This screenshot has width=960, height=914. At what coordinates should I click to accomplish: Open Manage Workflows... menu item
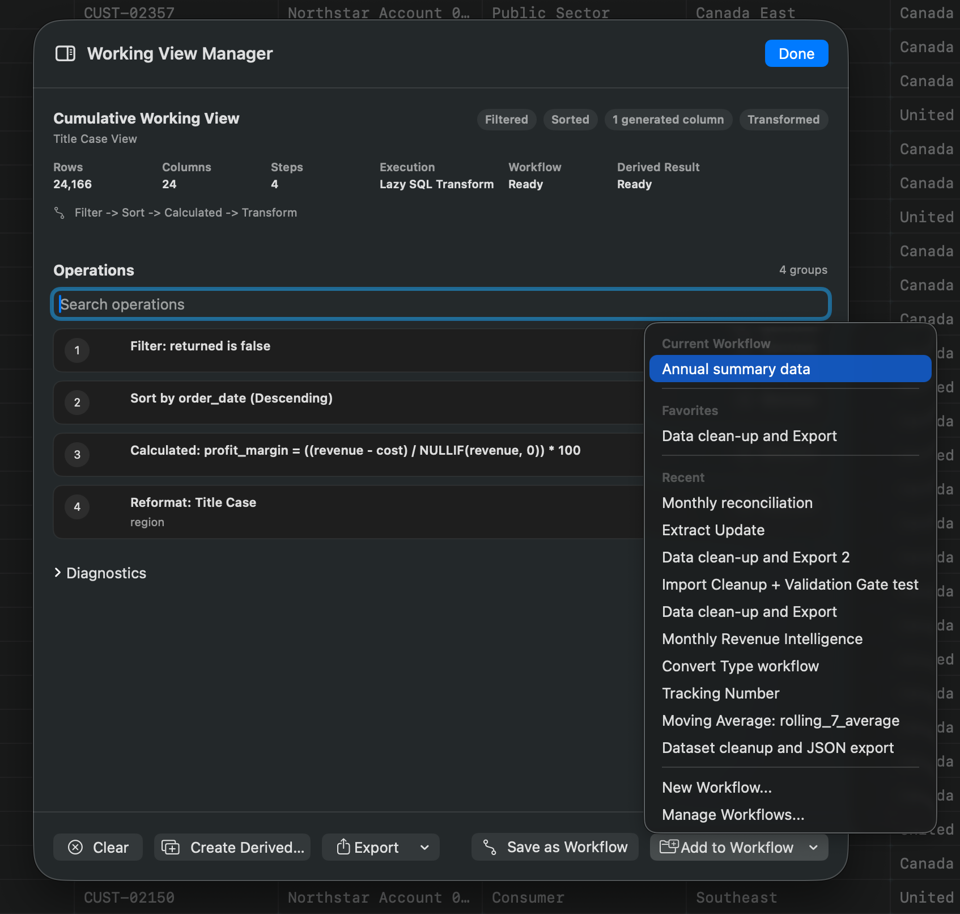click(790, 815)
